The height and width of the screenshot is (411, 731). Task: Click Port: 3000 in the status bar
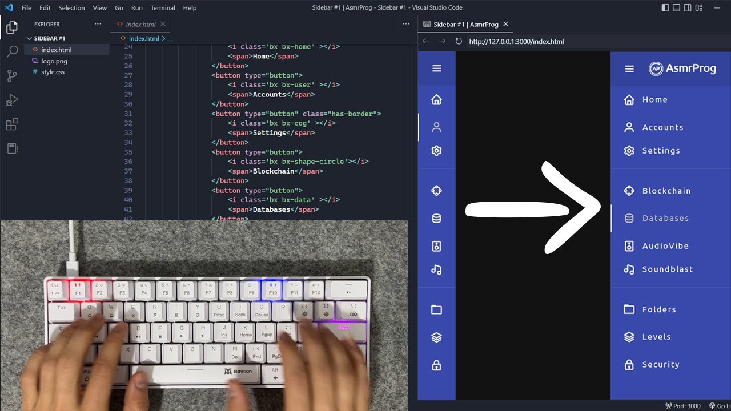[682, 406]
